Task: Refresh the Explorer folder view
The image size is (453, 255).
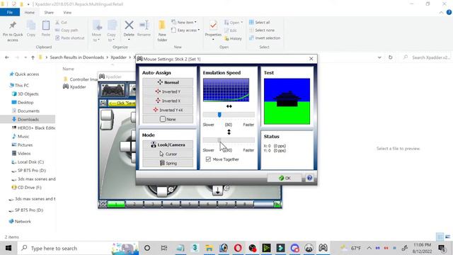Action: [390, 57]
